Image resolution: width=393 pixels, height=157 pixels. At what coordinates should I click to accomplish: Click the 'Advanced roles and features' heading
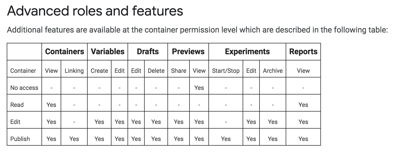click(95, 11)
